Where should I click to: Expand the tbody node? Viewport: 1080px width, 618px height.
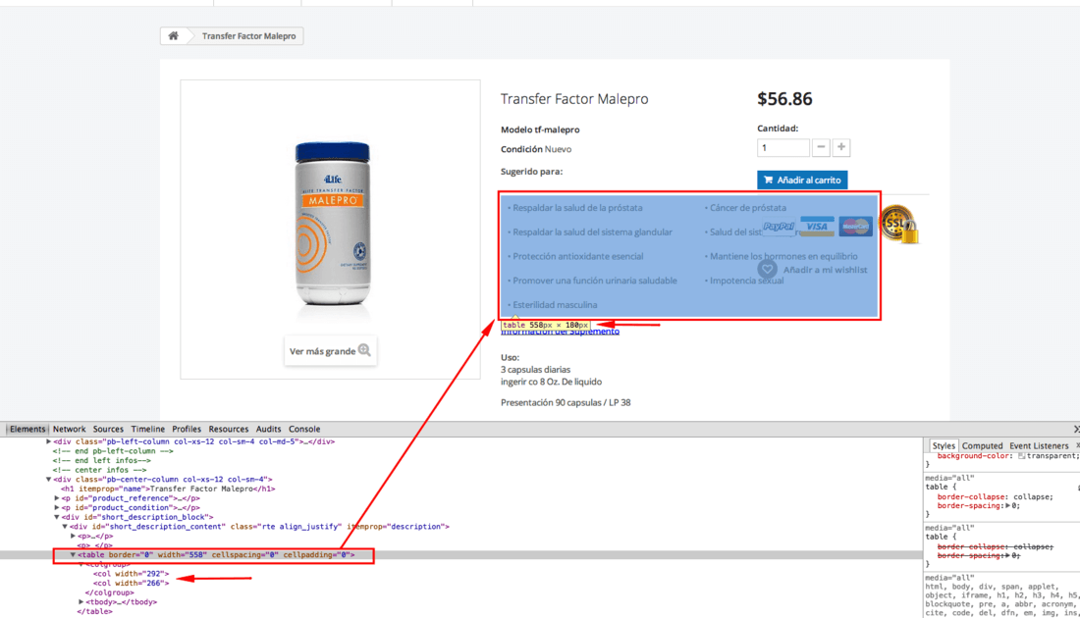pos(81,602)
